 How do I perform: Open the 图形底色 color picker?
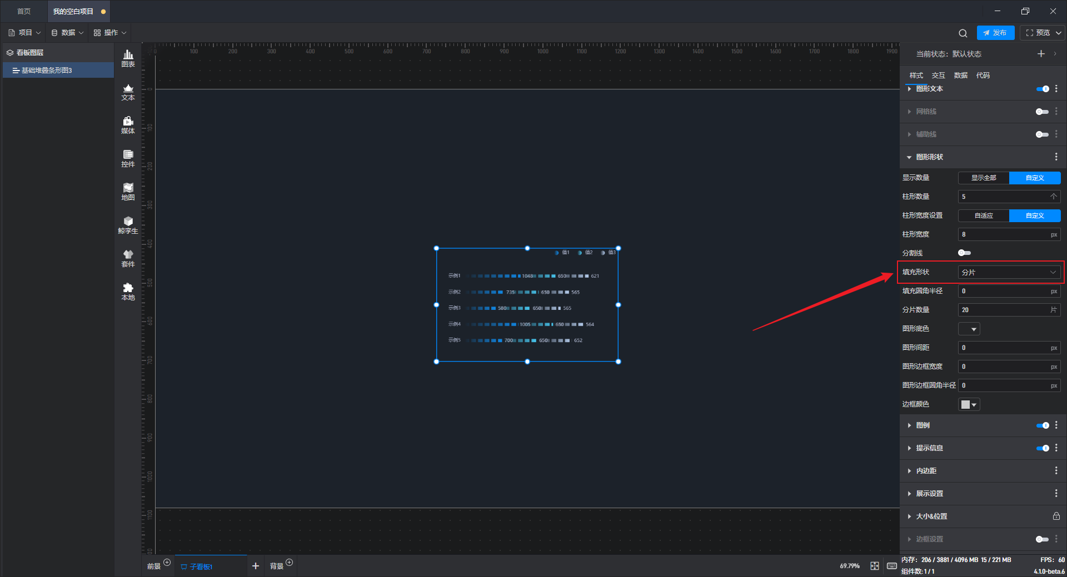tap(969, 329)
